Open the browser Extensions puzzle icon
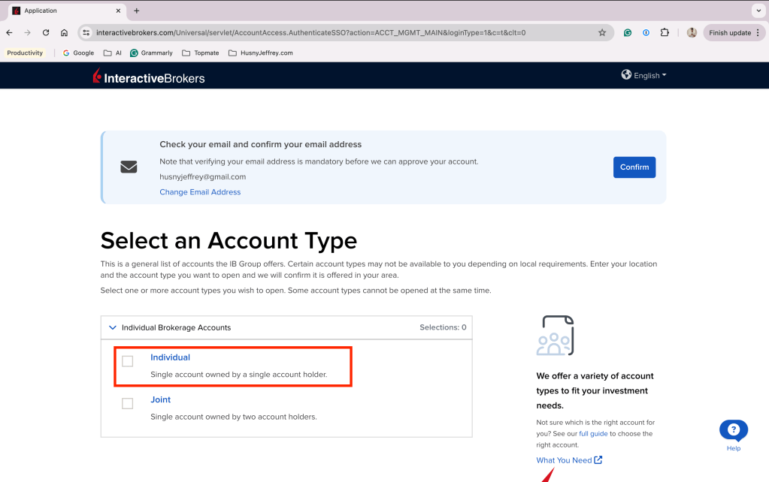The width and height of the screenshot is (769, 482). 665,33
